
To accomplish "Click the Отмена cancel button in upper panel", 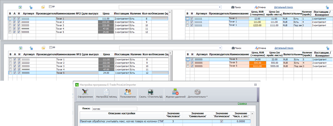I will [260, 7].
